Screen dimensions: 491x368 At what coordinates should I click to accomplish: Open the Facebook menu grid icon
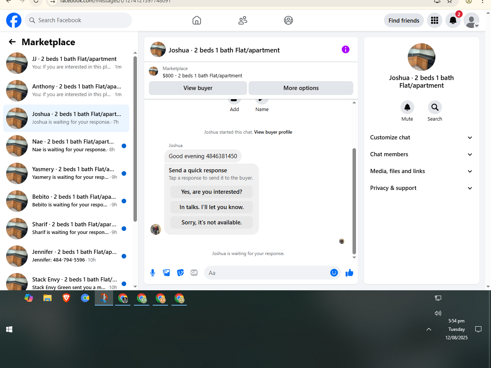435,20
